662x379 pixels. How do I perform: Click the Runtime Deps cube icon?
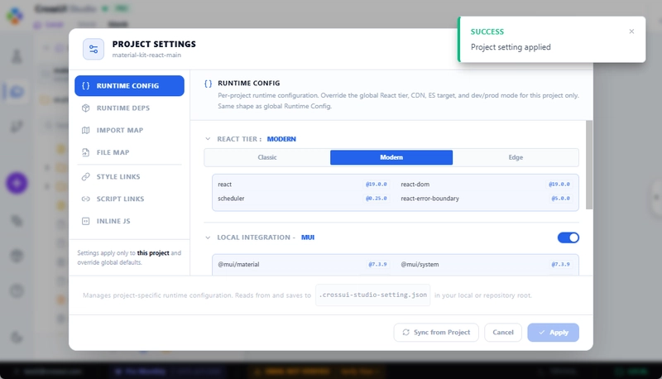tap(86, 108)
